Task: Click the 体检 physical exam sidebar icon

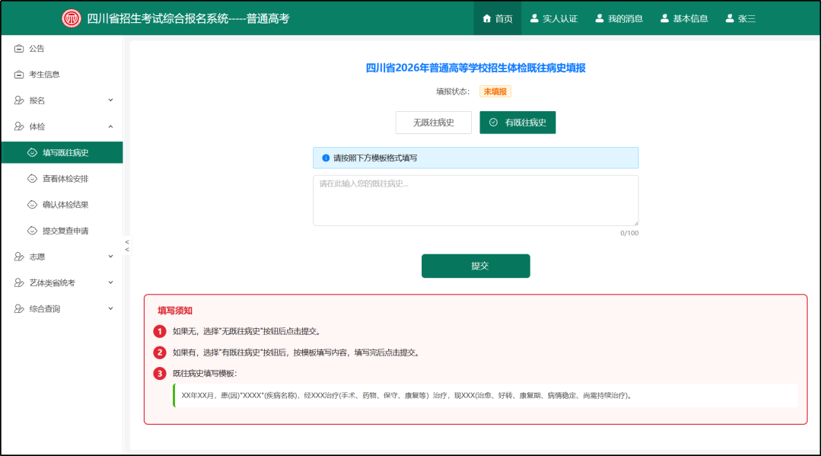Action: [x=18, y=126]
